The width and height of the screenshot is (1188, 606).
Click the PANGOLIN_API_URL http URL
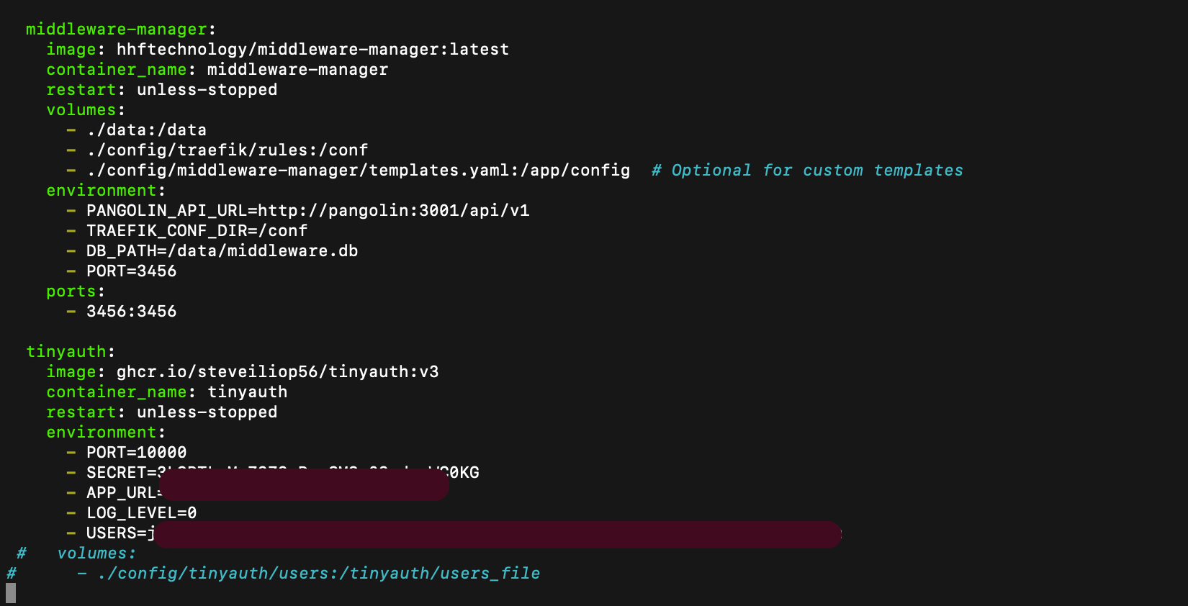click(393, 211)
